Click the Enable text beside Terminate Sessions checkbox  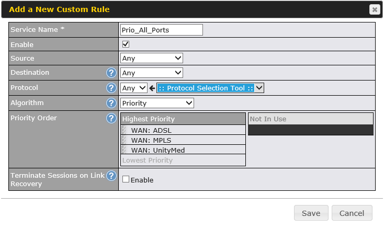pyautogui.click(x=142, y=180)
